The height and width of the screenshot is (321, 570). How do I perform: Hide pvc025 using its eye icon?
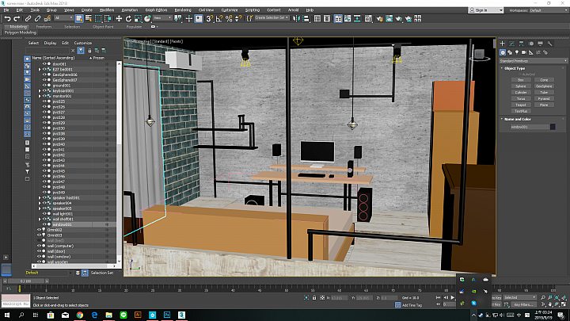[44, 101]
